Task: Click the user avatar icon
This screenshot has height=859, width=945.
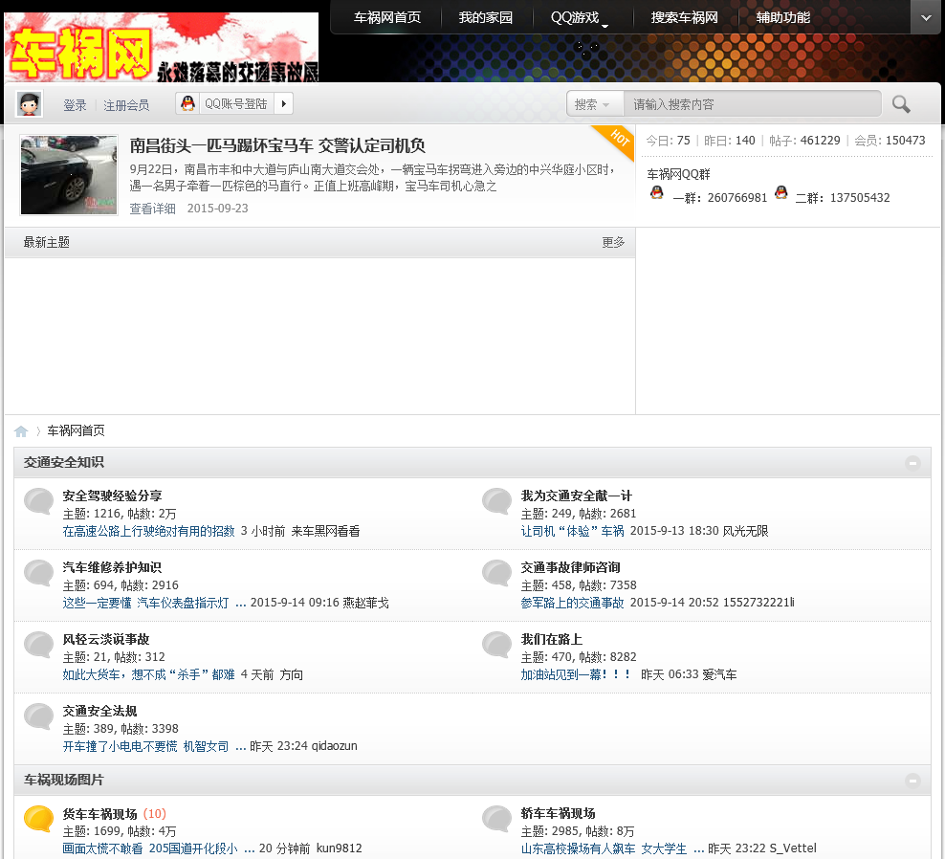Action: click(29, 104)
